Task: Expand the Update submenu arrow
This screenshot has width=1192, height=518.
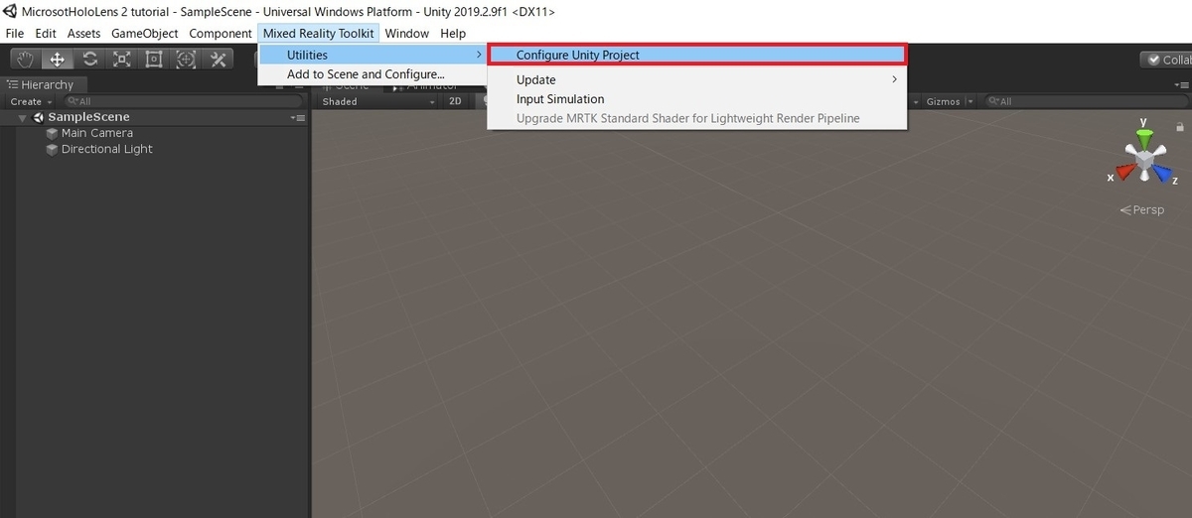Action: (x=894, y=79)
